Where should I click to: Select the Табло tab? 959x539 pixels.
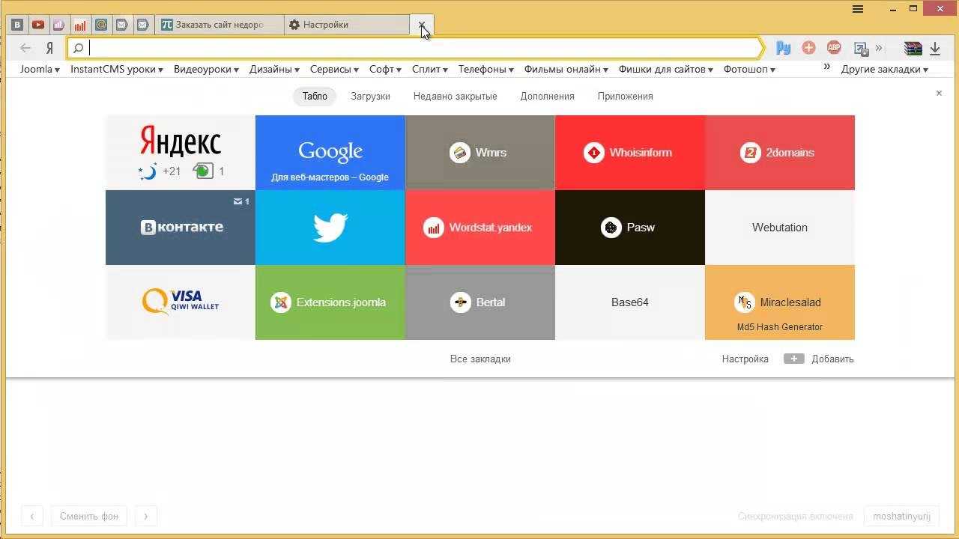pyautogui.click(x=315, y=96)
